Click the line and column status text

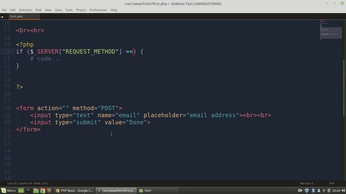(28, 183)
